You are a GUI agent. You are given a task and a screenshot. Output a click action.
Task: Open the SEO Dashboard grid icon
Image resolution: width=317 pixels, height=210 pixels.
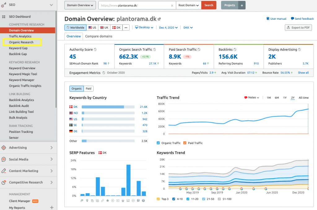coord(4,17)
